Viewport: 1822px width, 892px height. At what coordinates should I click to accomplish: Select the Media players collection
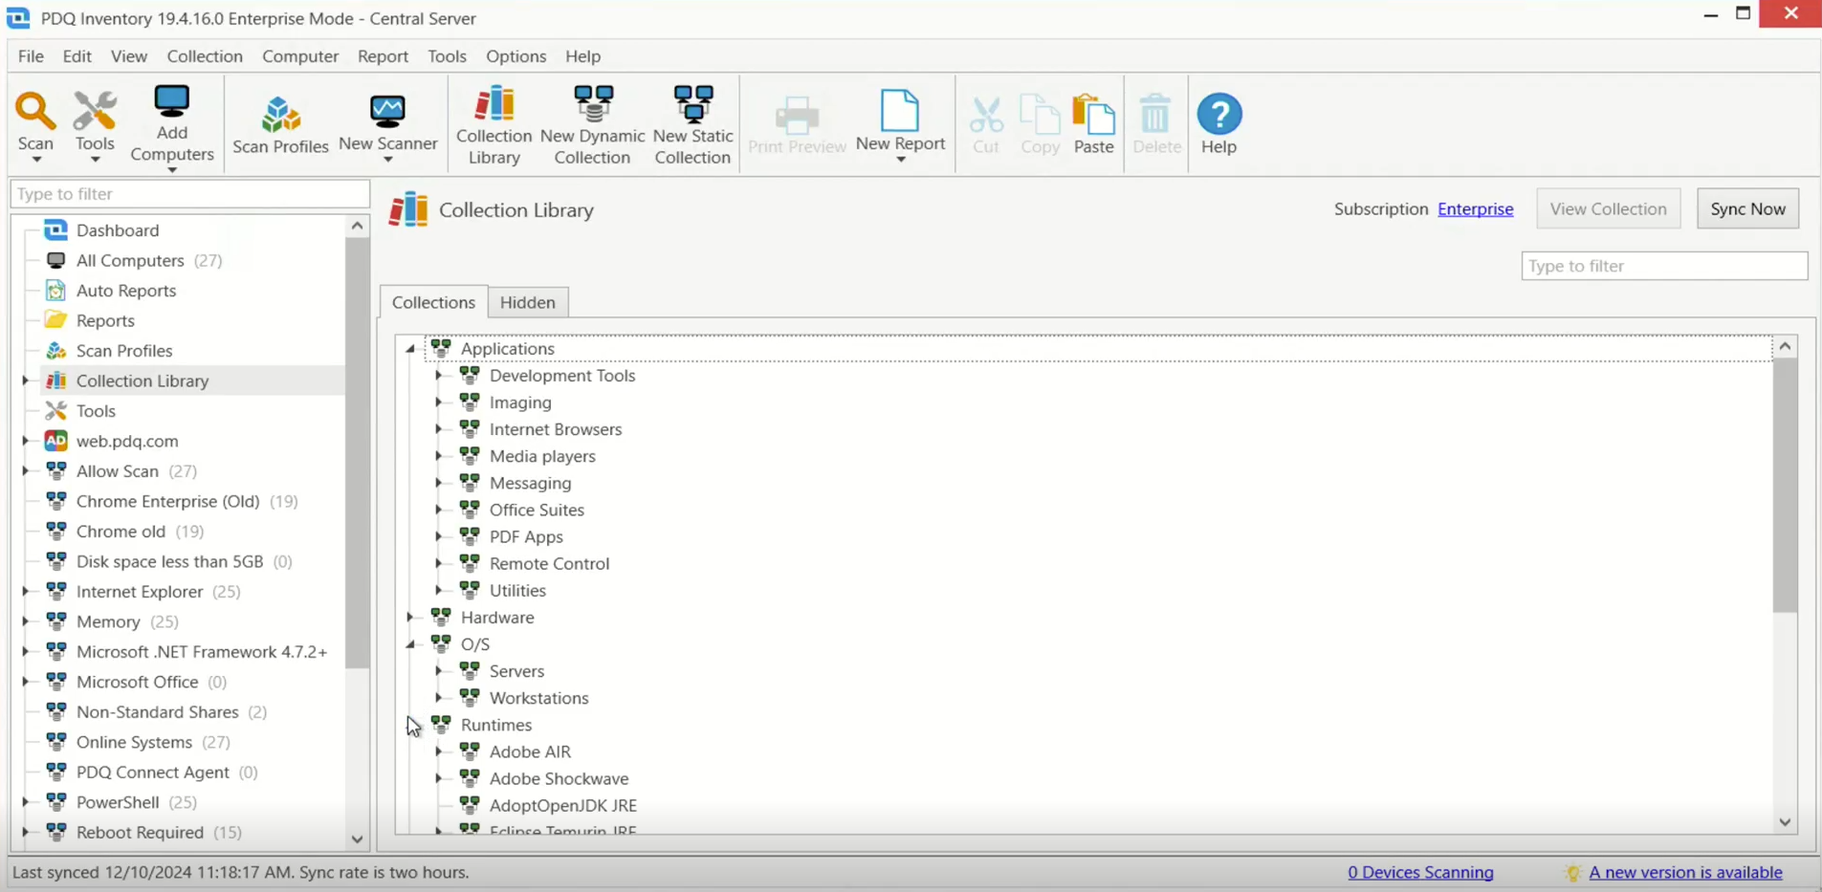542,457
